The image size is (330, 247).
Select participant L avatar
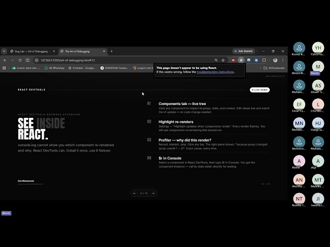(x=318, y=104)
